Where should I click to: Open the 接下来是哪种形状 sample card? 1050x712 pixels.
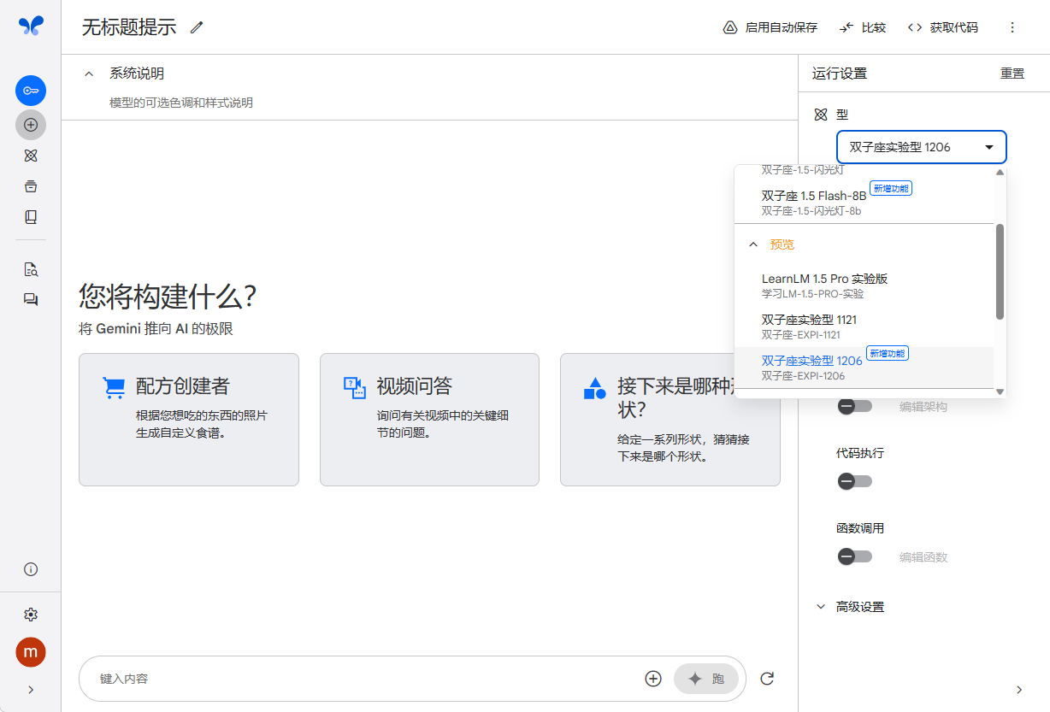[x=670, y=420]
